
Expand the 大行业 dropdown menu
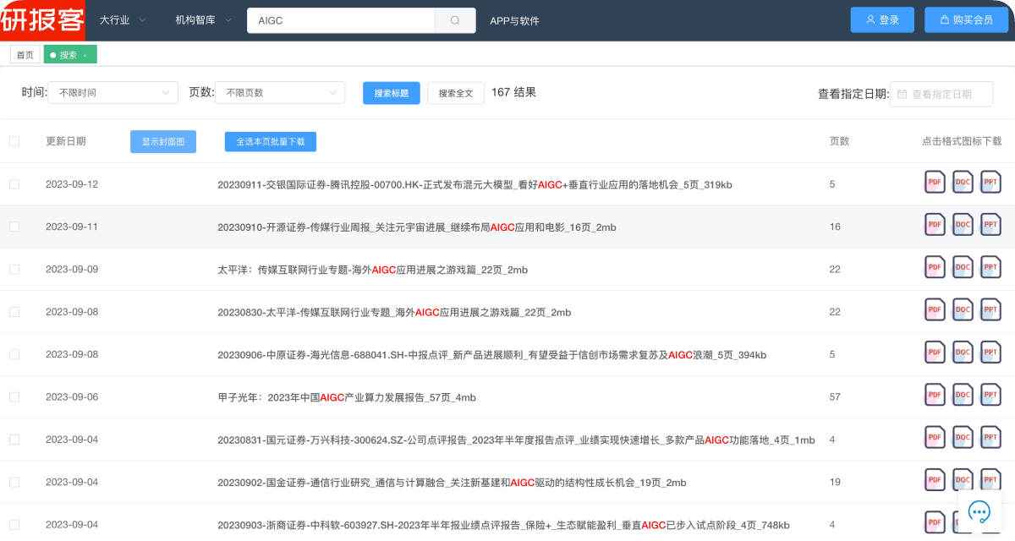point(123,20)
